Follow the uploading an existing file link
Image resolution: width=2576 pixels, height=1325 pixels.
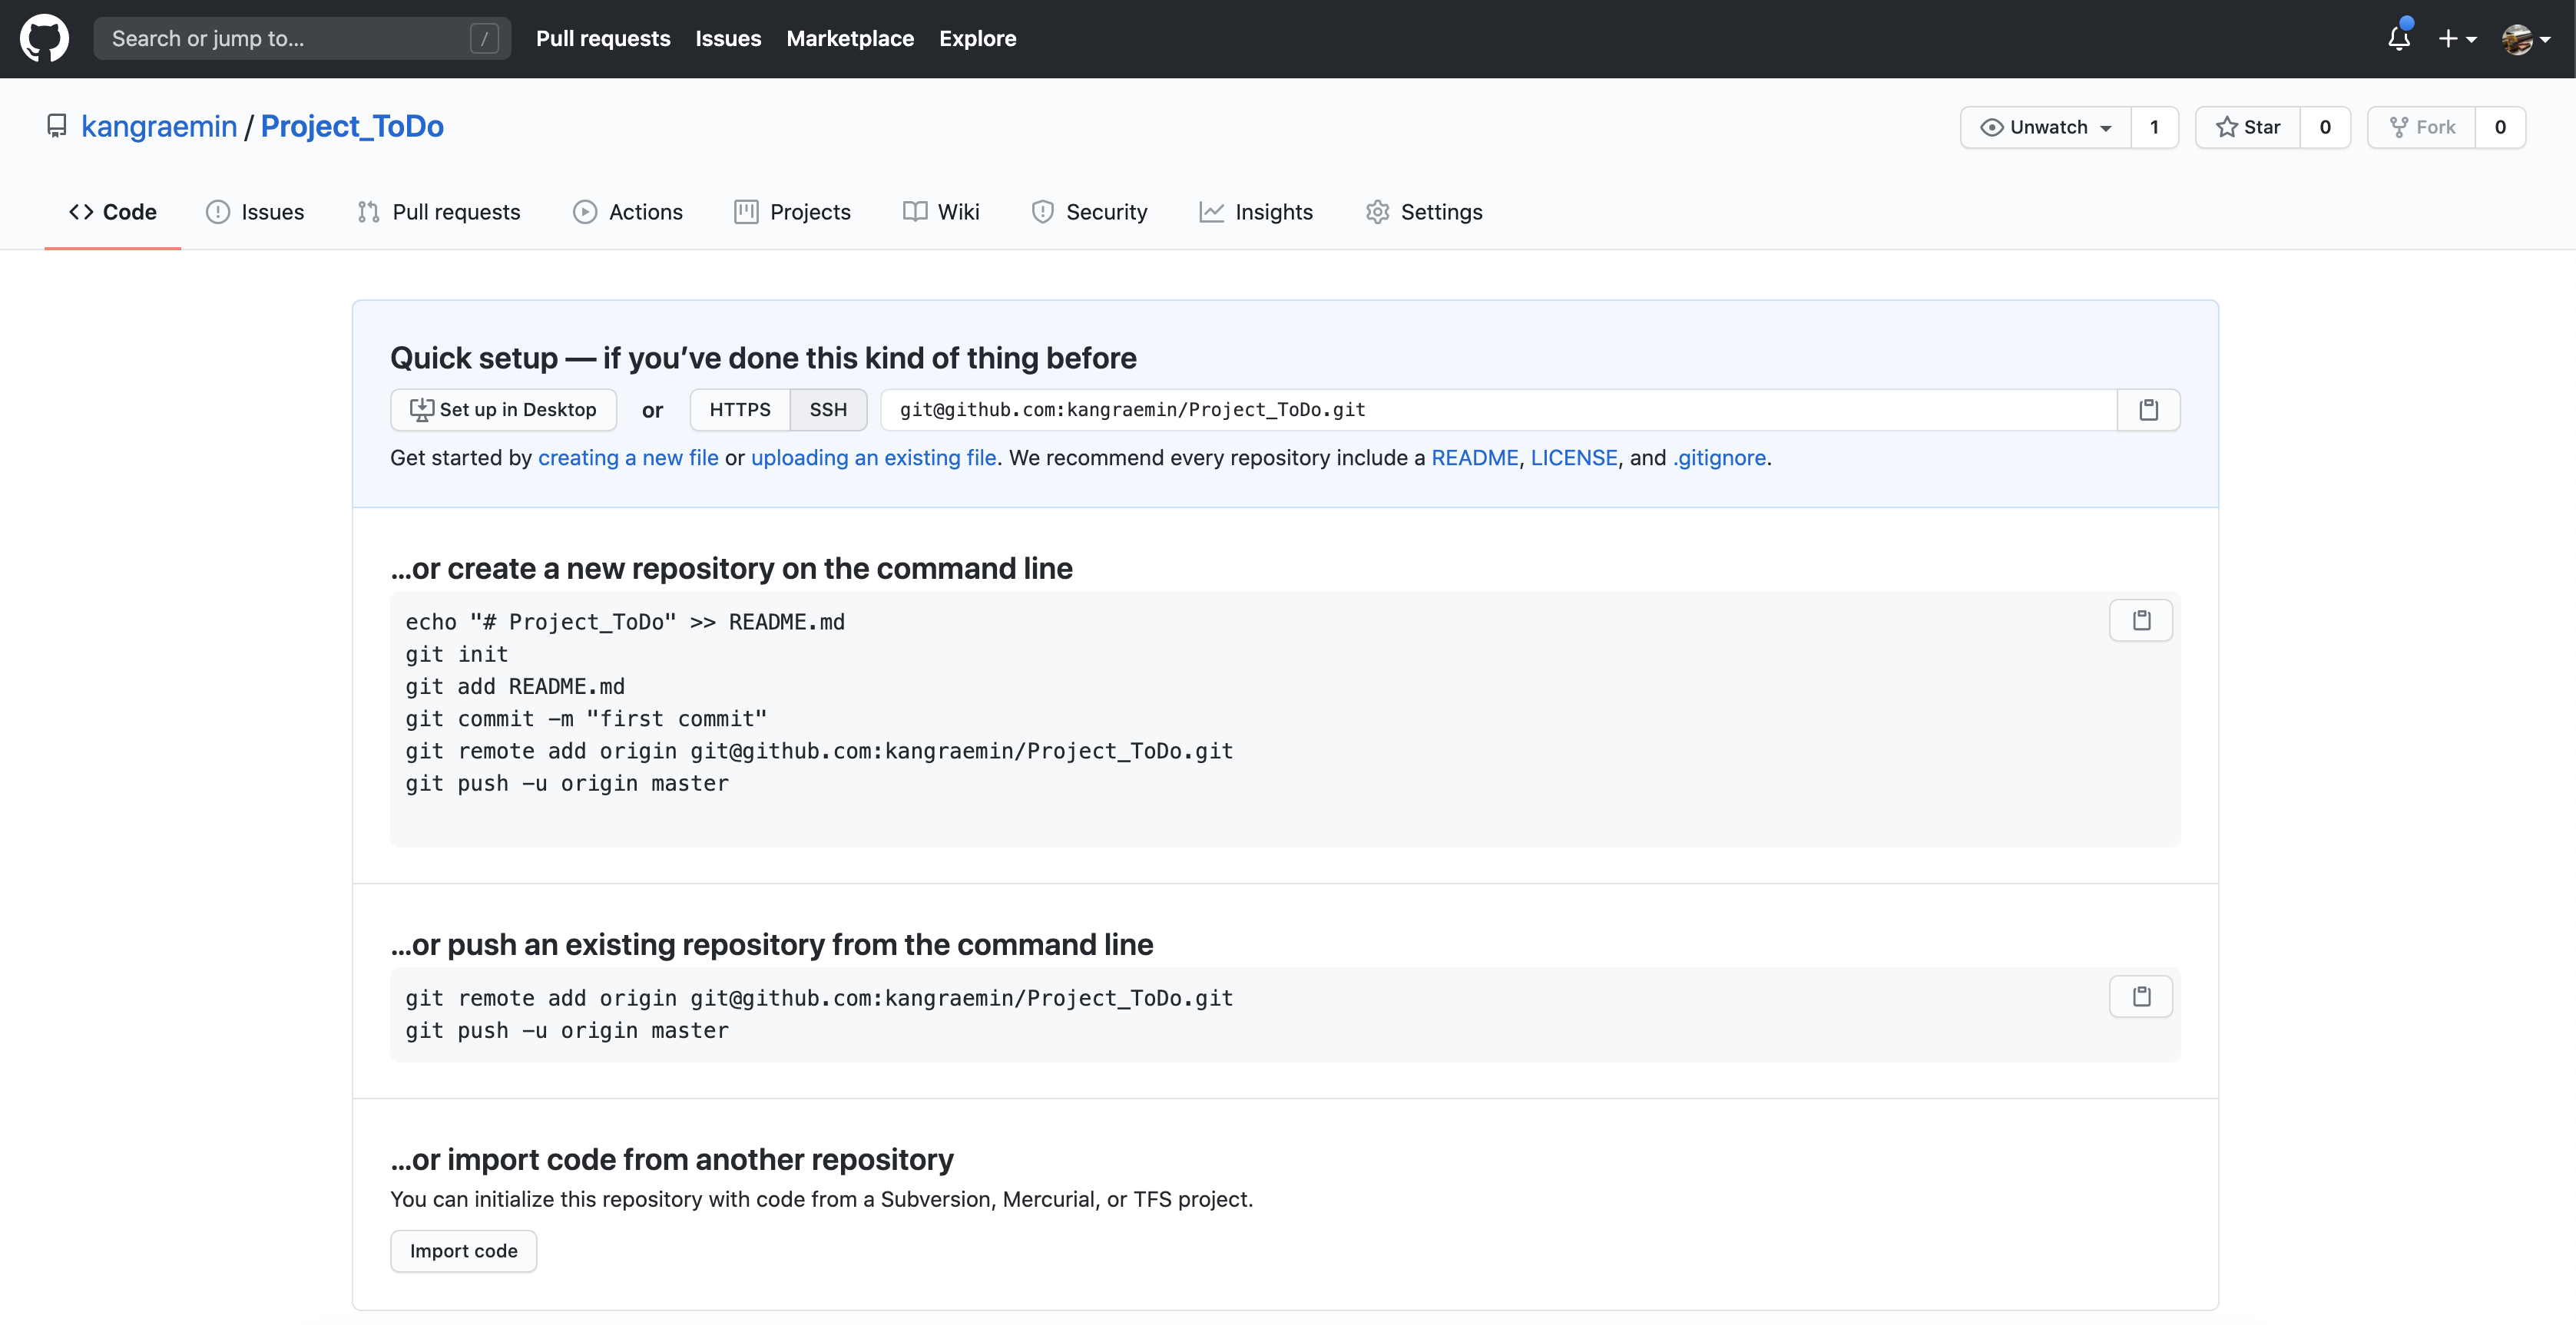[873, 458]
